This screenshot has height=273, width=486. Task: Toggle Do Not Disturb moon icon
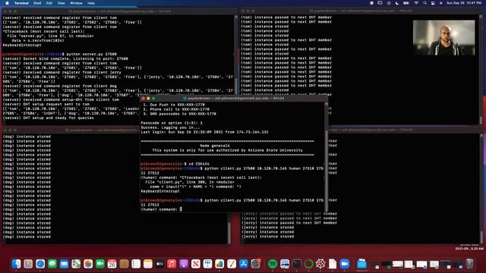pyautogui.click(x=397, y=3)
